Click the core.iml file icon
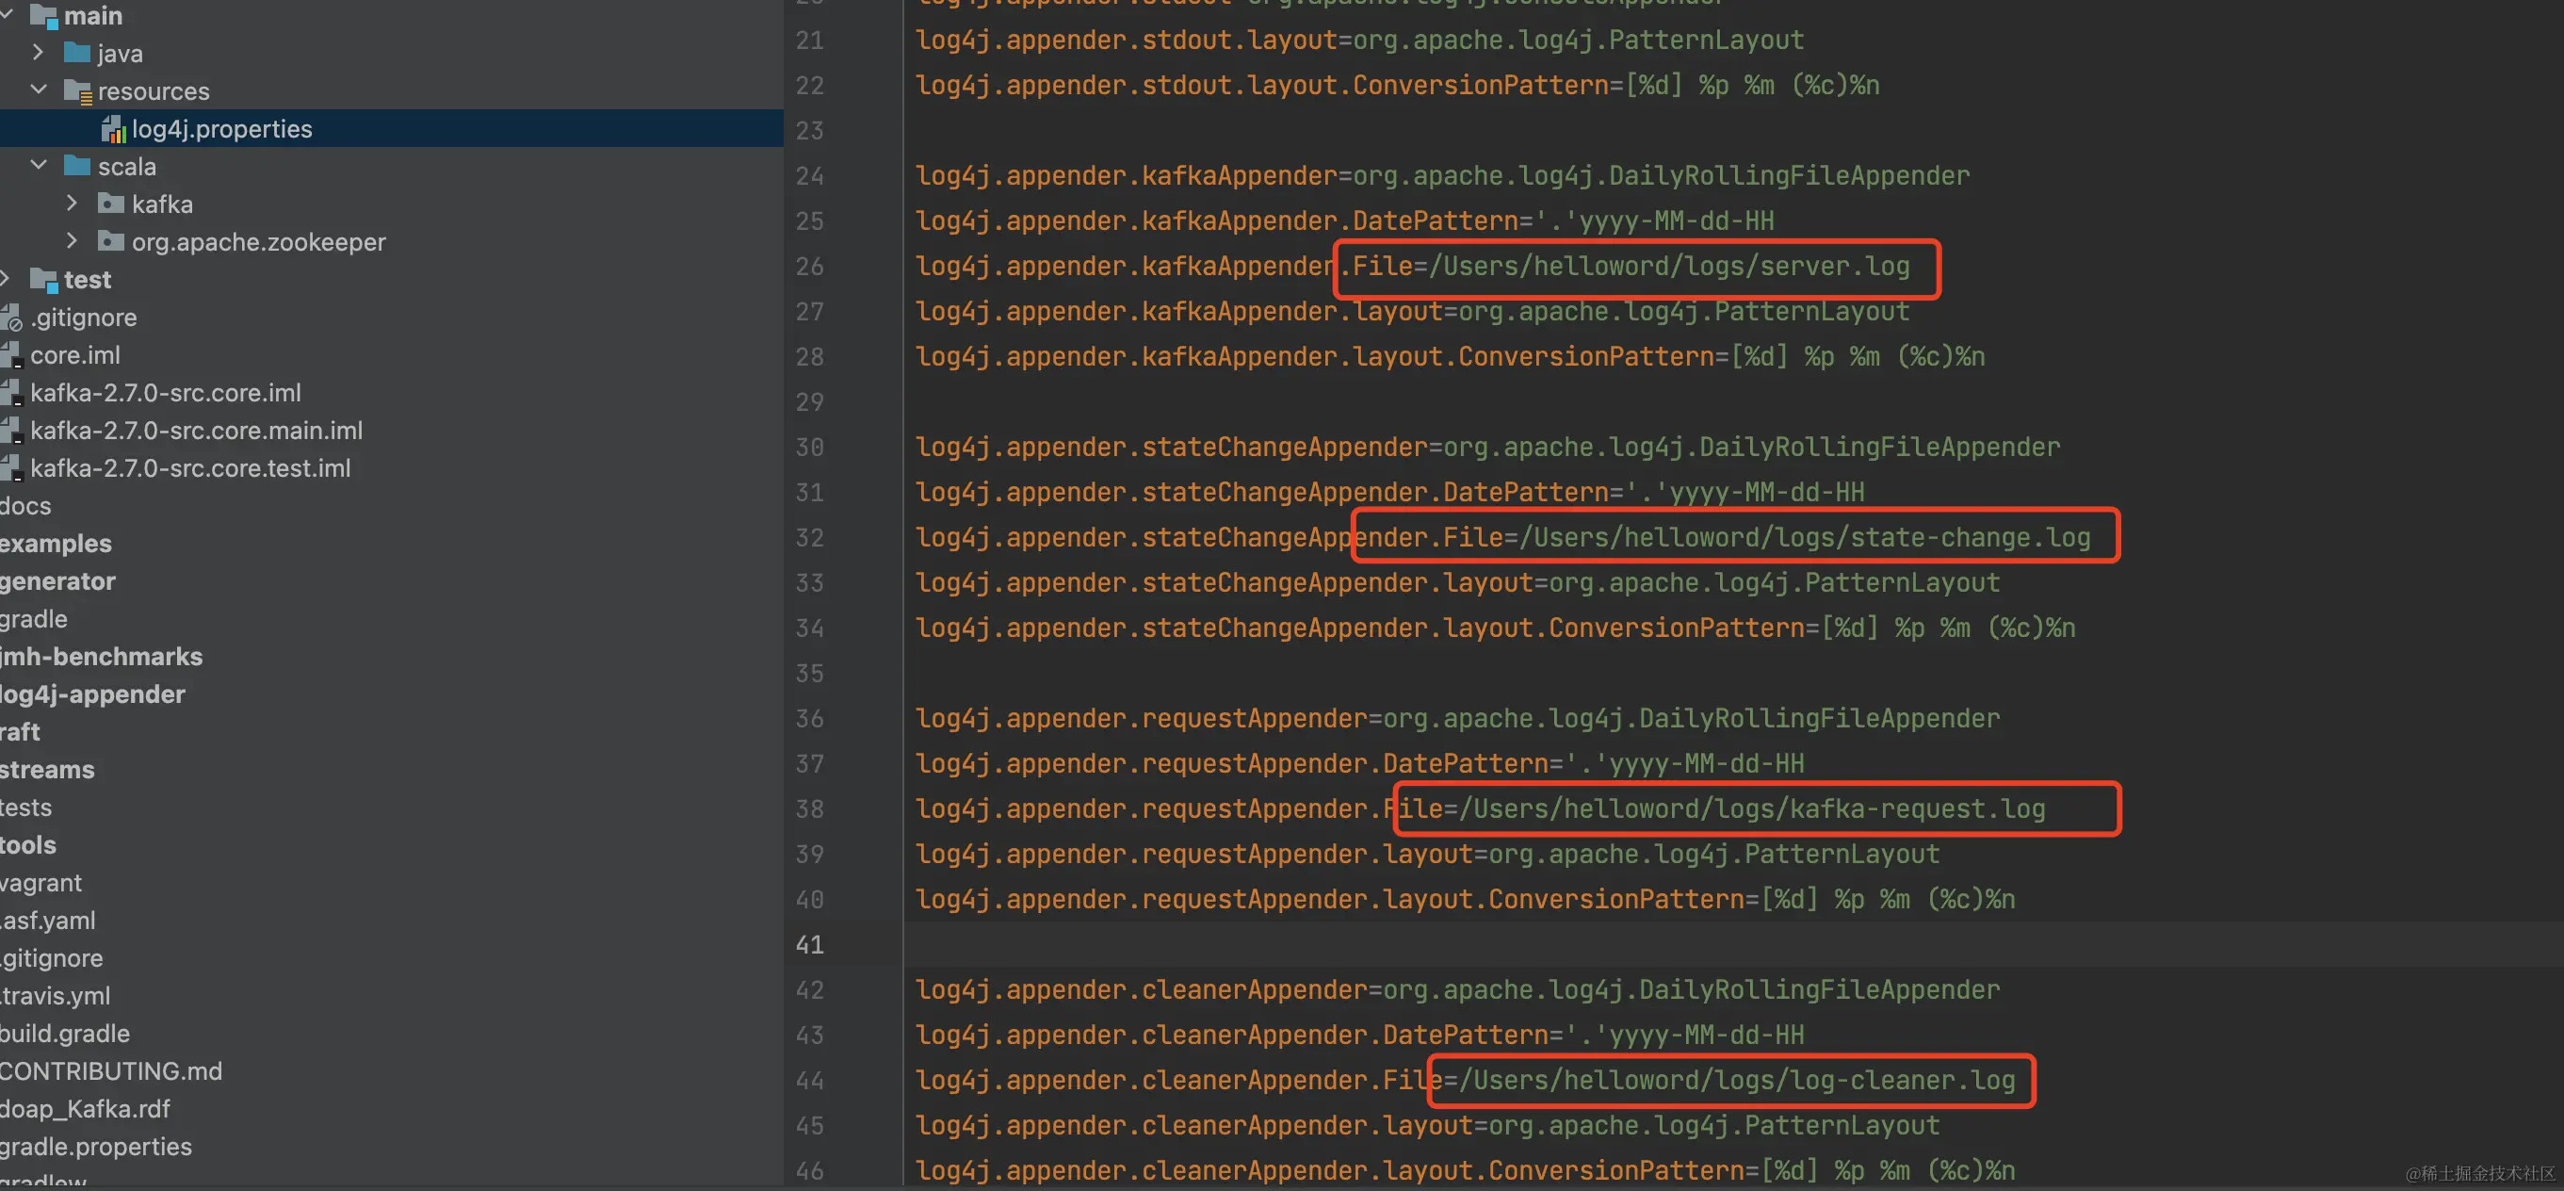 [x=11, y=355]
